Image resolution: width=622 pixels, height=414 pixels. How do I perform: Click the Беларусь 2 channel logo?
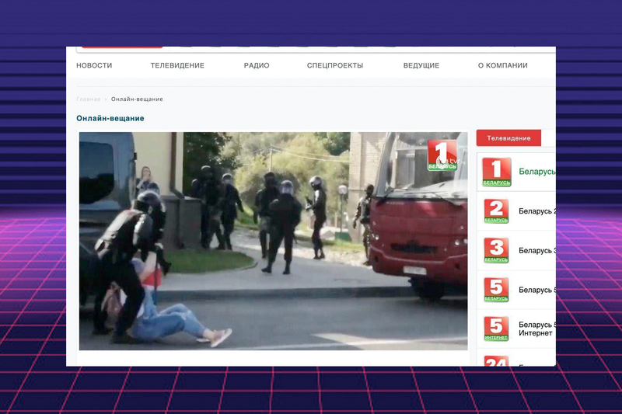496,211
